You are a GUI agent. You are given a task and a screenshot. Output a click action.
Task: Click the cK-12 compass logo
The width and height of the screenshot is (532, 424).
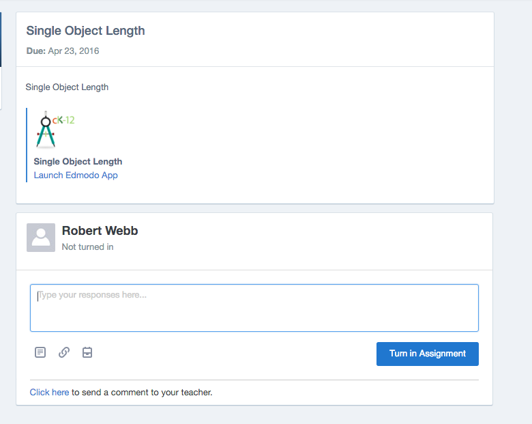tap(55, 130)
